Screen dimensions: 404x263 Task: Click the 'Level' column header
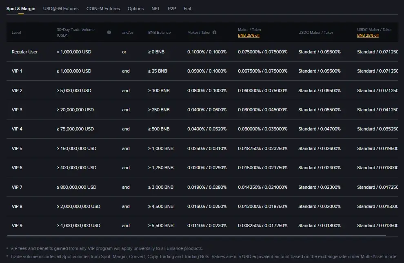coord(16,33)
